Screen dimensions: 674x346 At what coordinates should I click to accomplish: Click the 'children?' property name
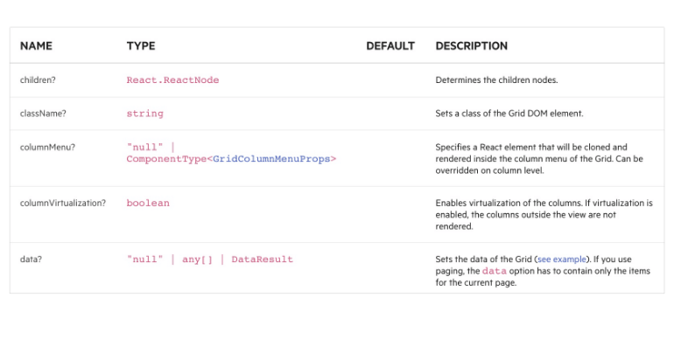(x=38, y=80)
